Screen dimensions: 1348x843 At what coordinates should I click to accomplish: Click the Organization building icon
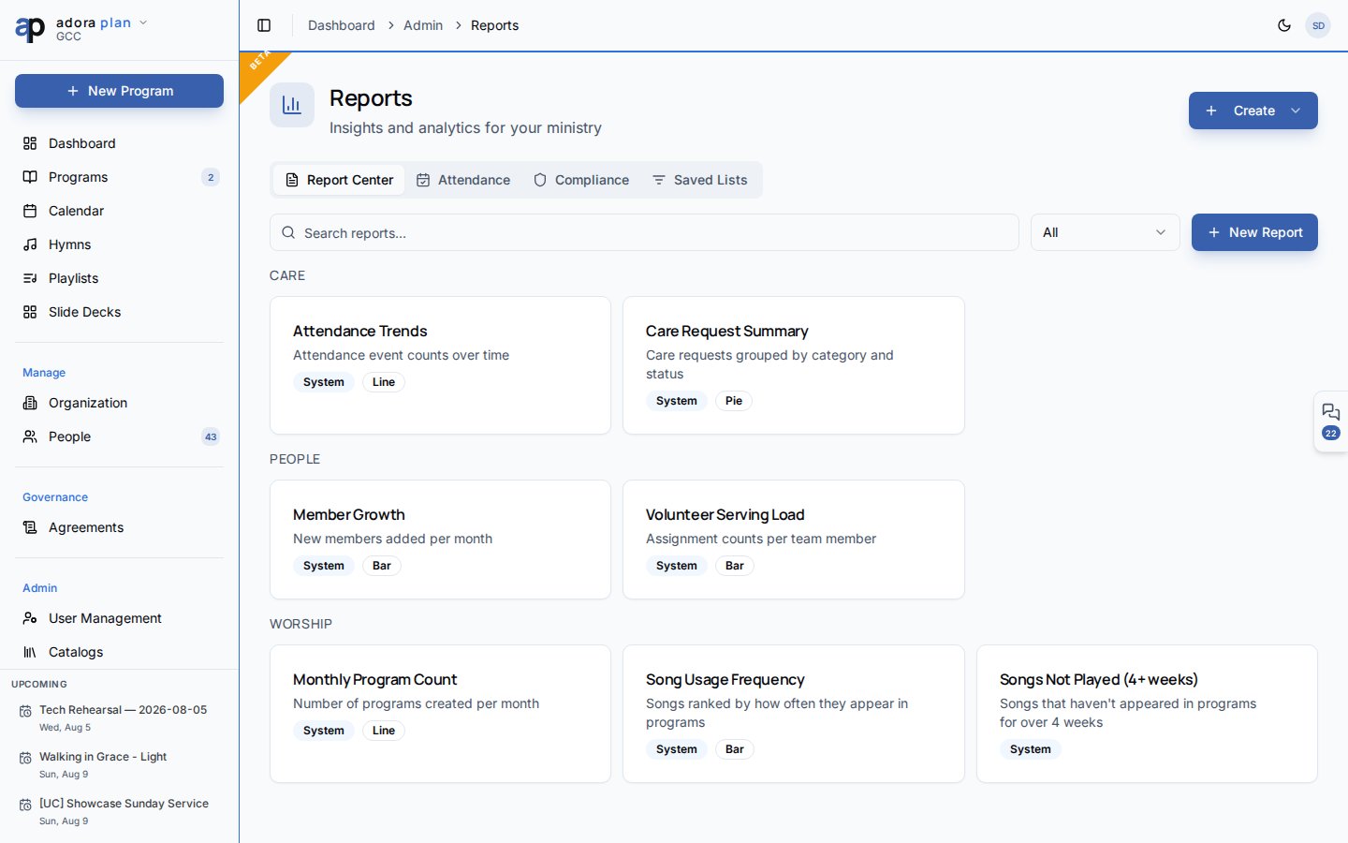pyautogui.click(x=30, y=403)
